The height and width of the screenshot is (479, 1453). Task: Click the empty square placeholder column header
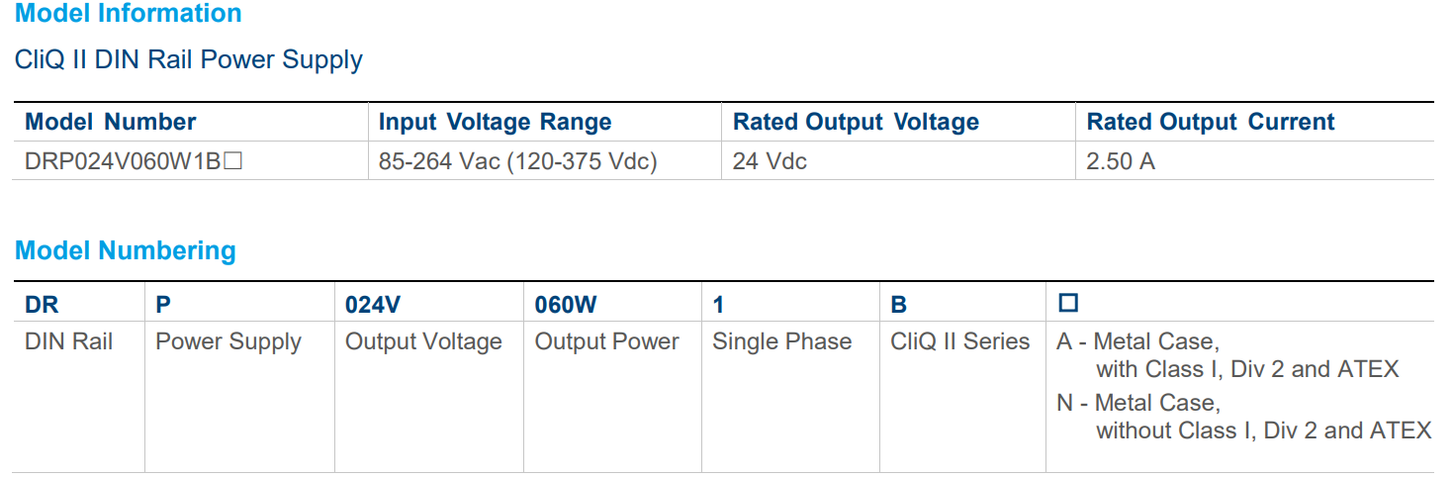click(x=1068, y=303)
